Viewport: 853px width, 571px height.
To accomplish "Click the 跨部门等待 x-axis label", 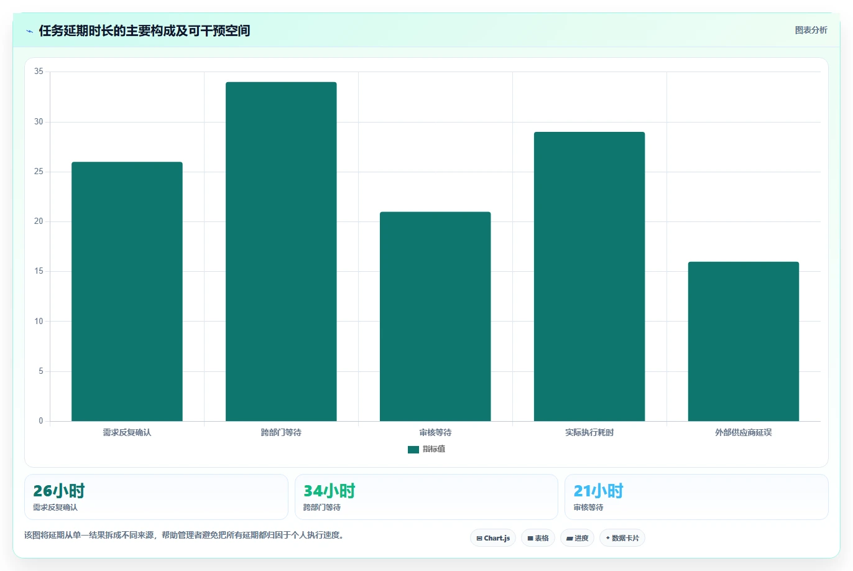I will coord(281,432).
